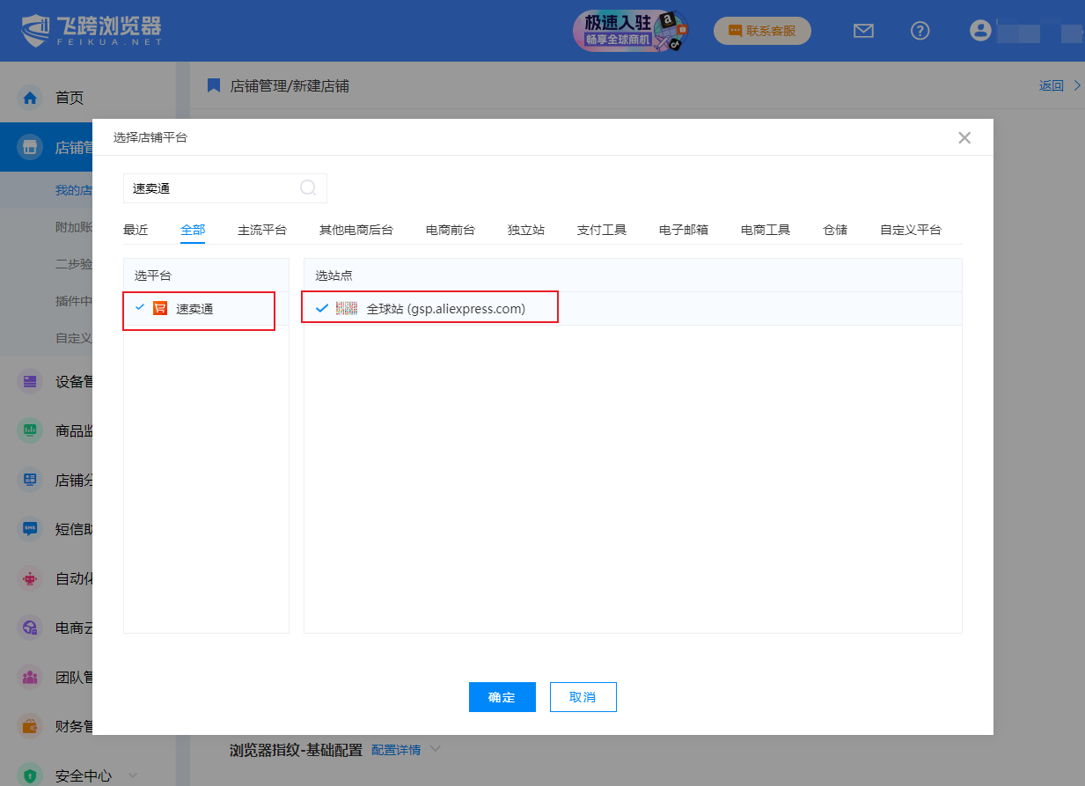The image size is (1085, 786).
Task: Click the 极速入驻 promotional banner
Action: (x=630, y=31)
